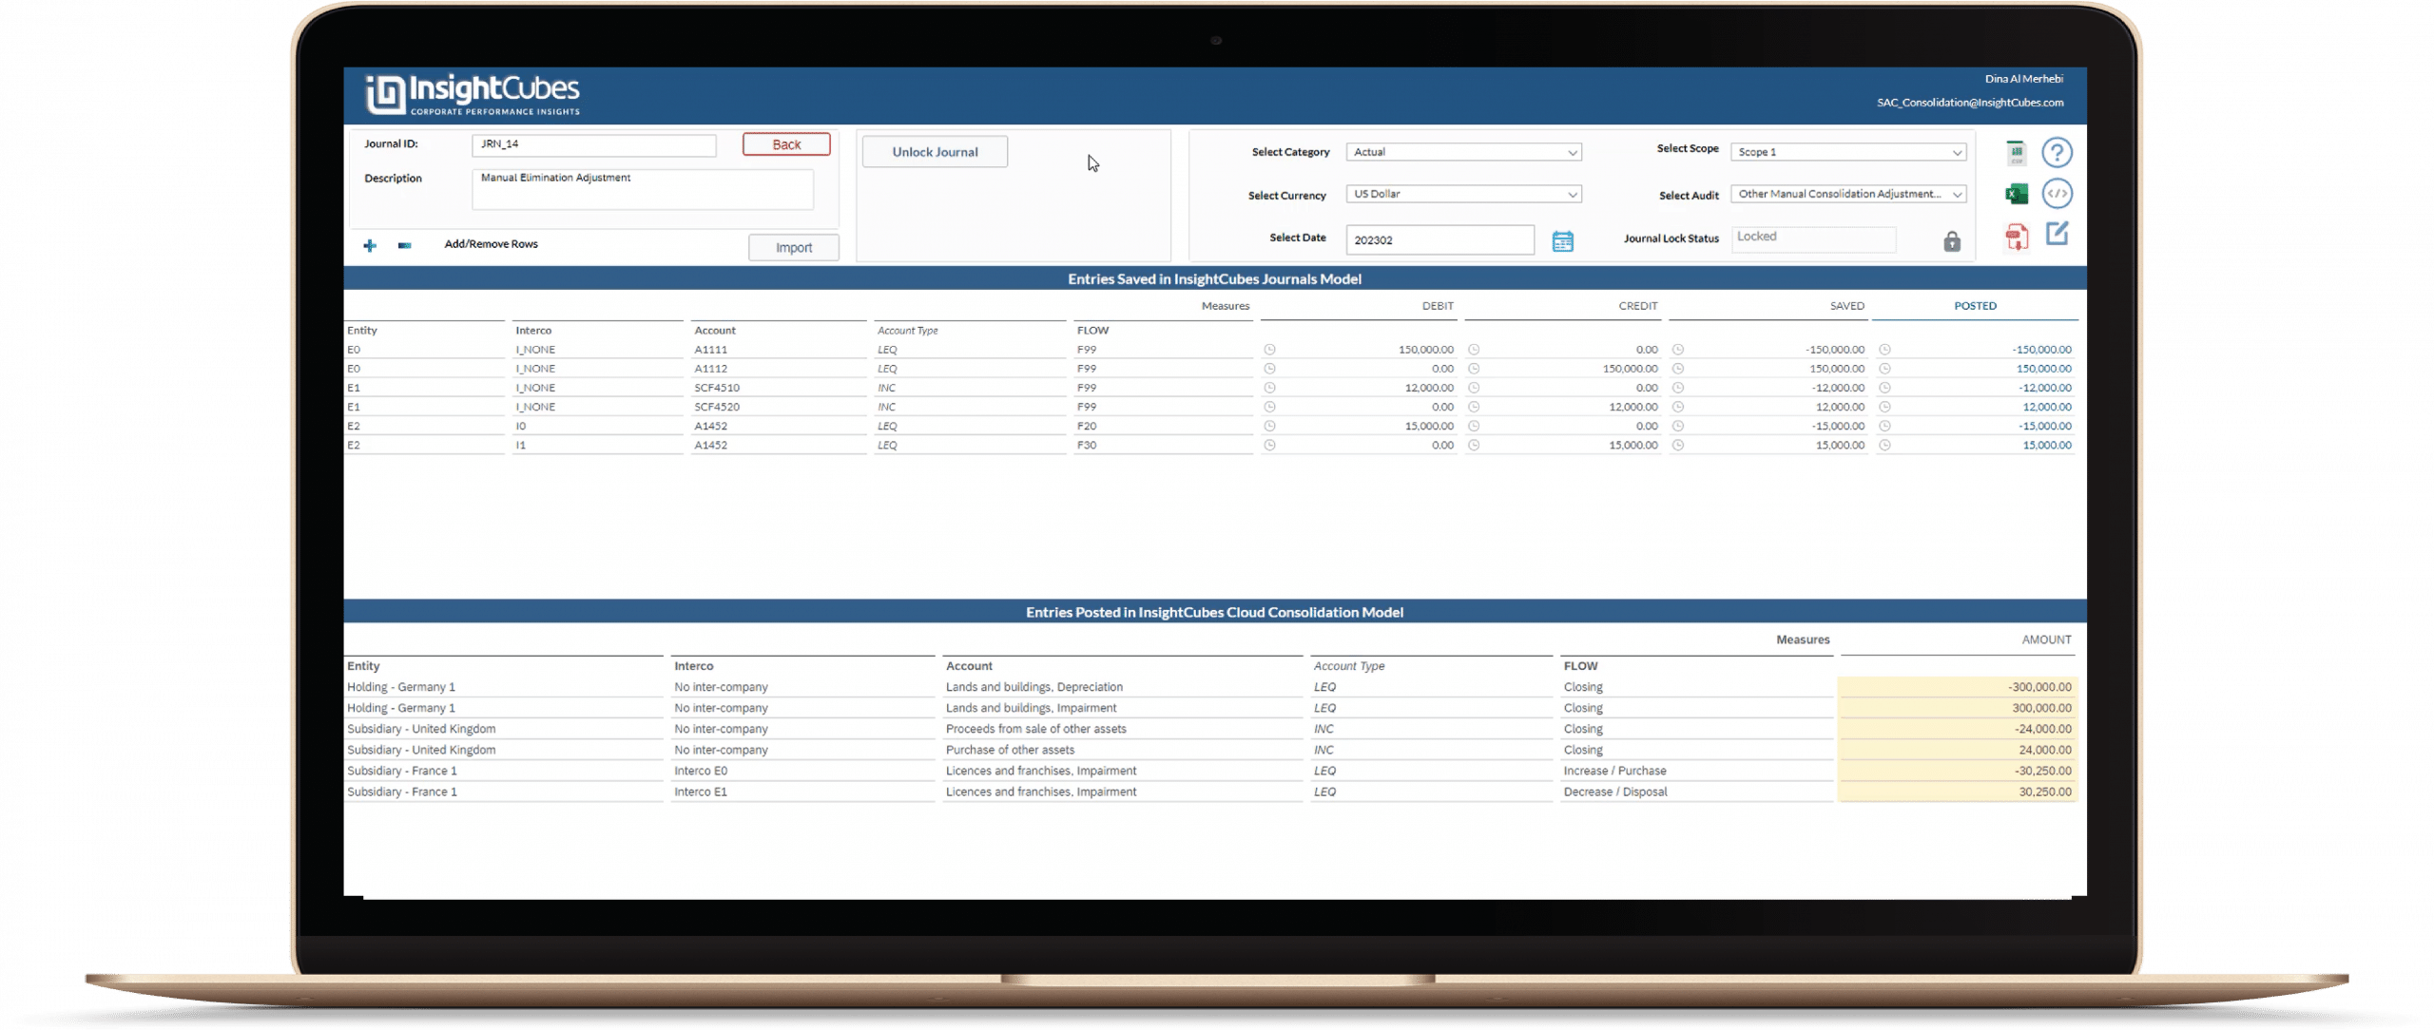Click the edit pencil square icon
The height and width of the screenshot is (1030, 2434).
[2057, 234]
